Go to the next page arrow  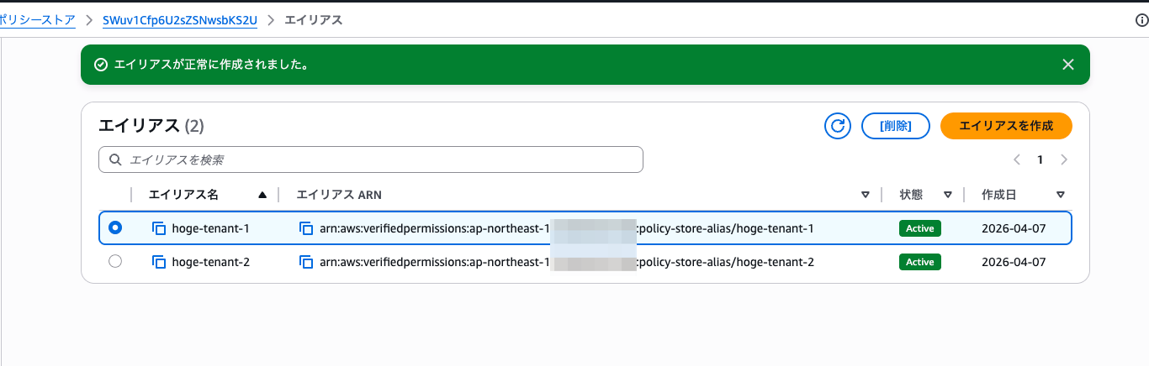tap(1064, 159)
